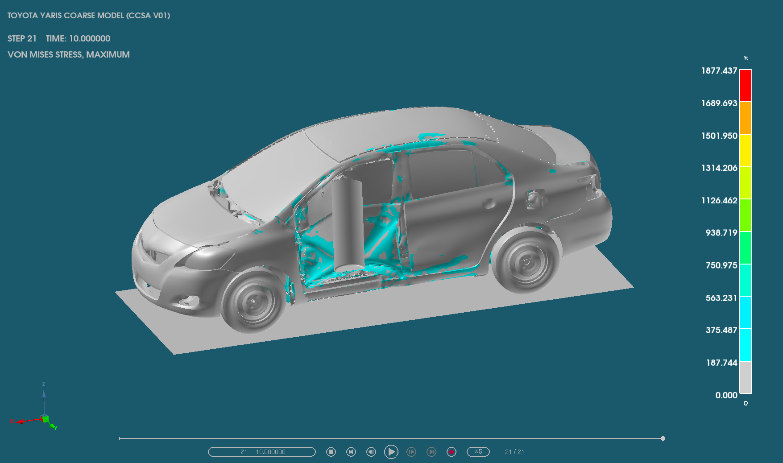Click the asterisk maximum marker above the legend
The width and height of the screenshot is (783, 463).
click(746, 58)
